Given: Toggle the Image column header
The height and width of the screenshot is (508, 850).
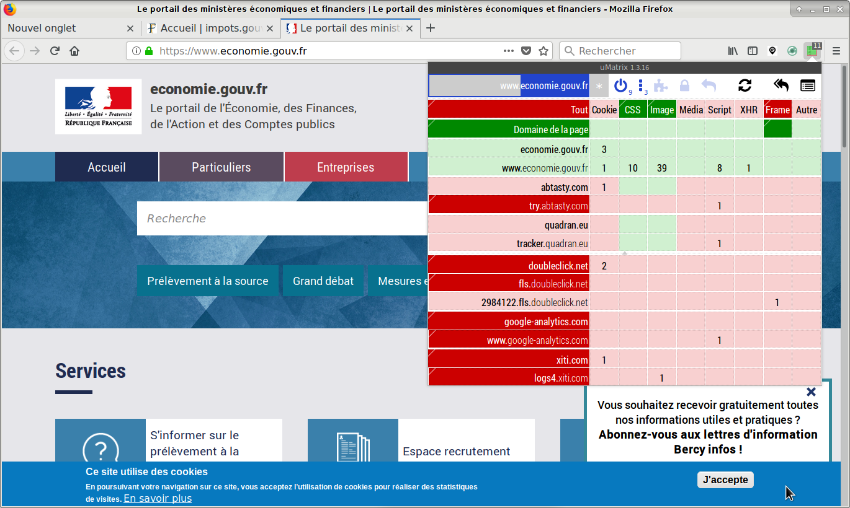Looking at the screenshot, I should tap(662, 109).
